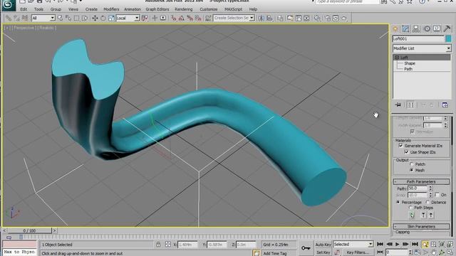Screen dimensions: 456x256
Task: Enable the Snap On checkbox
Action: [x=437, y=195]
